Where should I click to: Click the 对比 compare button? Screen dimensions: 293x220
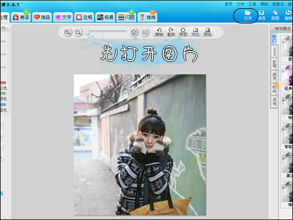click(195, 32)
